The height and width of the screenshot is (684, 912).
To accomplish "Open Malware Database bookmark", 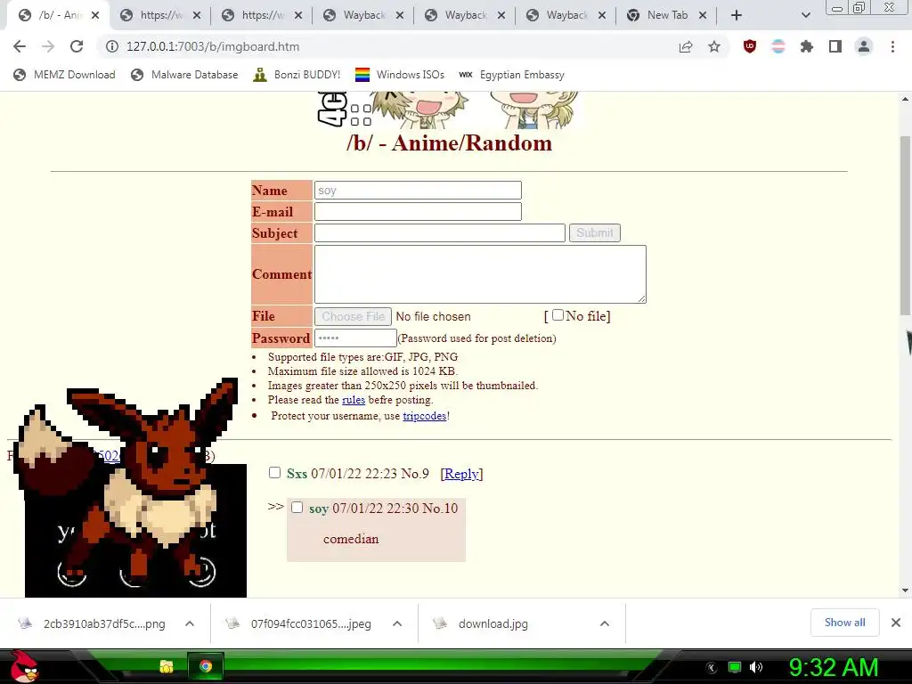I will [x=184, y=75].
